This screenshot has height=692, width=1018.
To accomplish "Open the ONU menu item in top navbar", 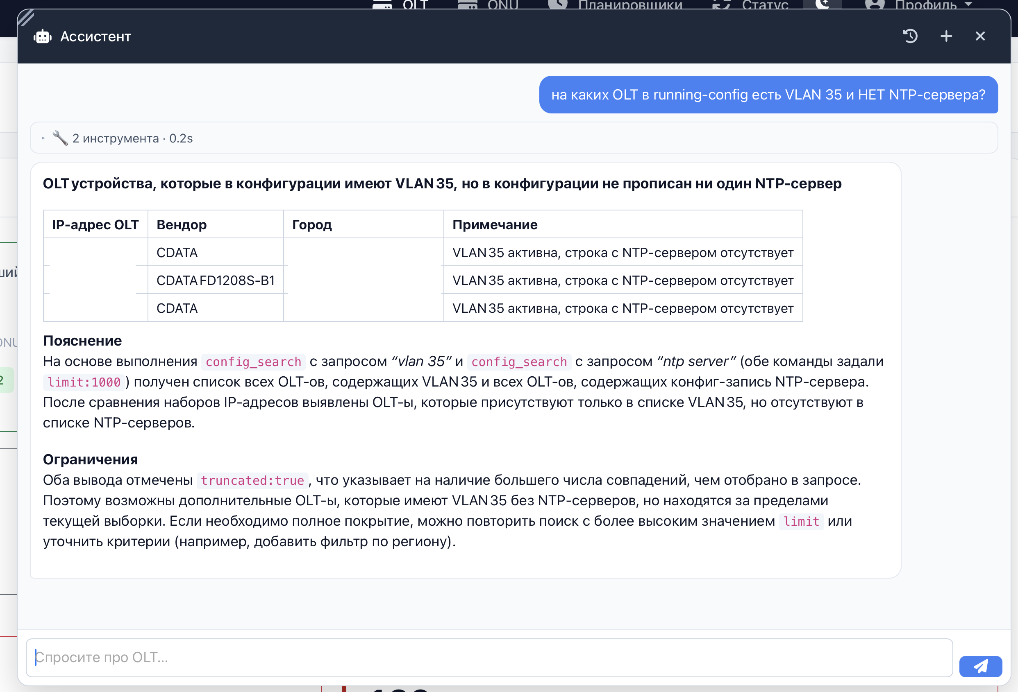I will click(x=488, y=5).
